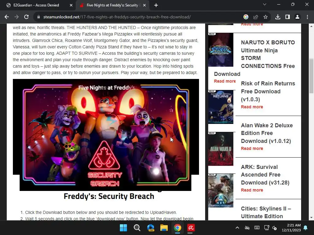Screen dimensions: 314x235
Task: Open File Explorer from taskbar
Action: (164, 228)
